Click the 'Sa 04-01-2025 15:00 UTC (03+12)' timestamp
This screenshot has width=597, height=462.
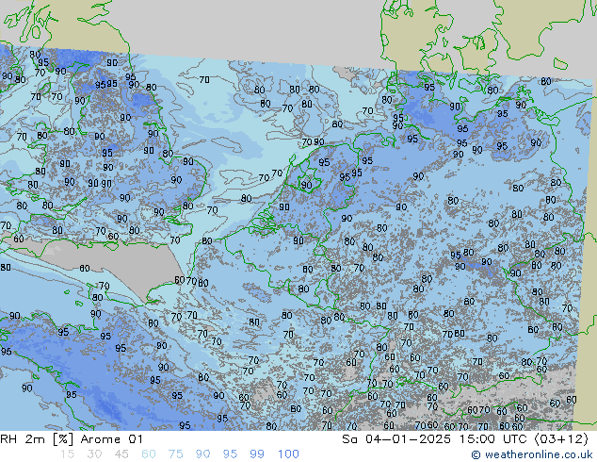point(465,439)
